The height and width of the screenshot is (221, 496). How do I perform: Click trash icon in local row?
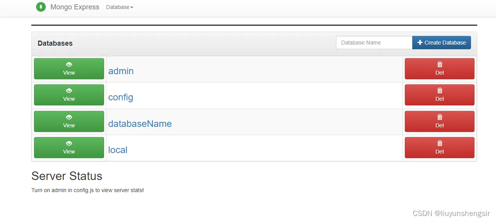(x=440, y=143)
